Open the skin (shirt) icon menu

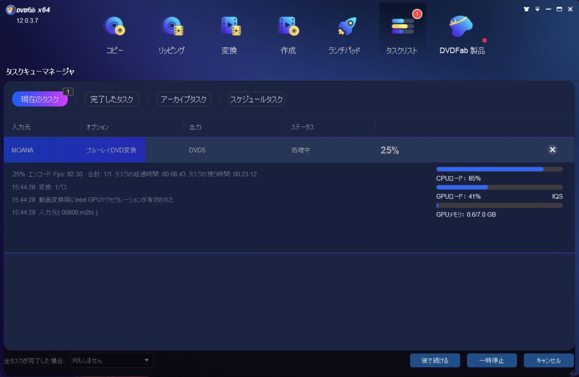click(x=526, y=9)
